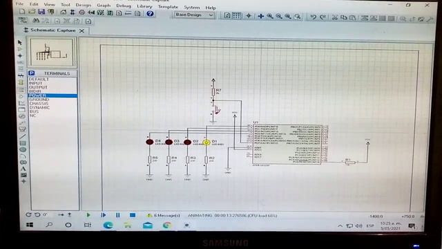Viewport: 442px width, 249px height.
Task: Center view with the blue cross icon
Action: (261, 16)
